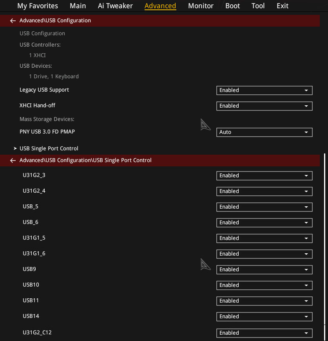Select the USB14 row label
The image size is (328, 341).
[x=31, y=316]
